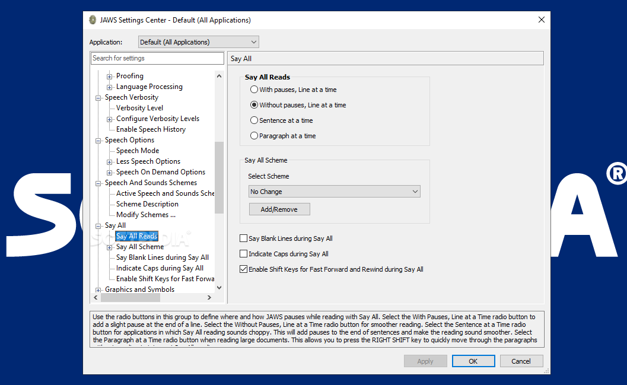The width and height of the screenshot is (627, 385).
Task: Select Verbosity Level in the tree
Action: [139, 108]
